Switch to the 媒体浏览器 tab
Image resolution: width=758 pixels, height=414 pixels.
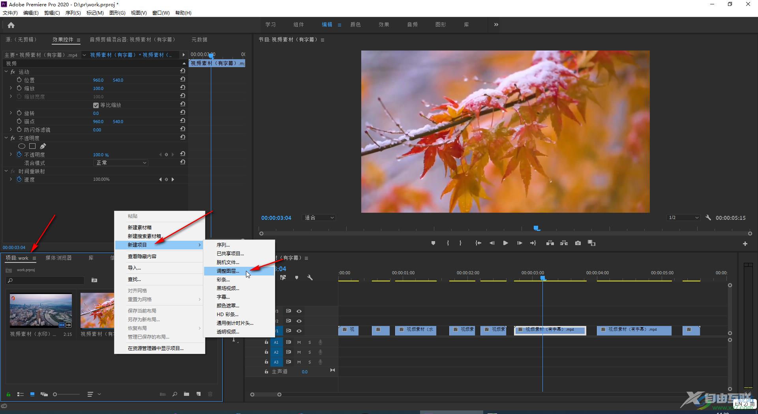pyautogui.click(x=58, y=258)
